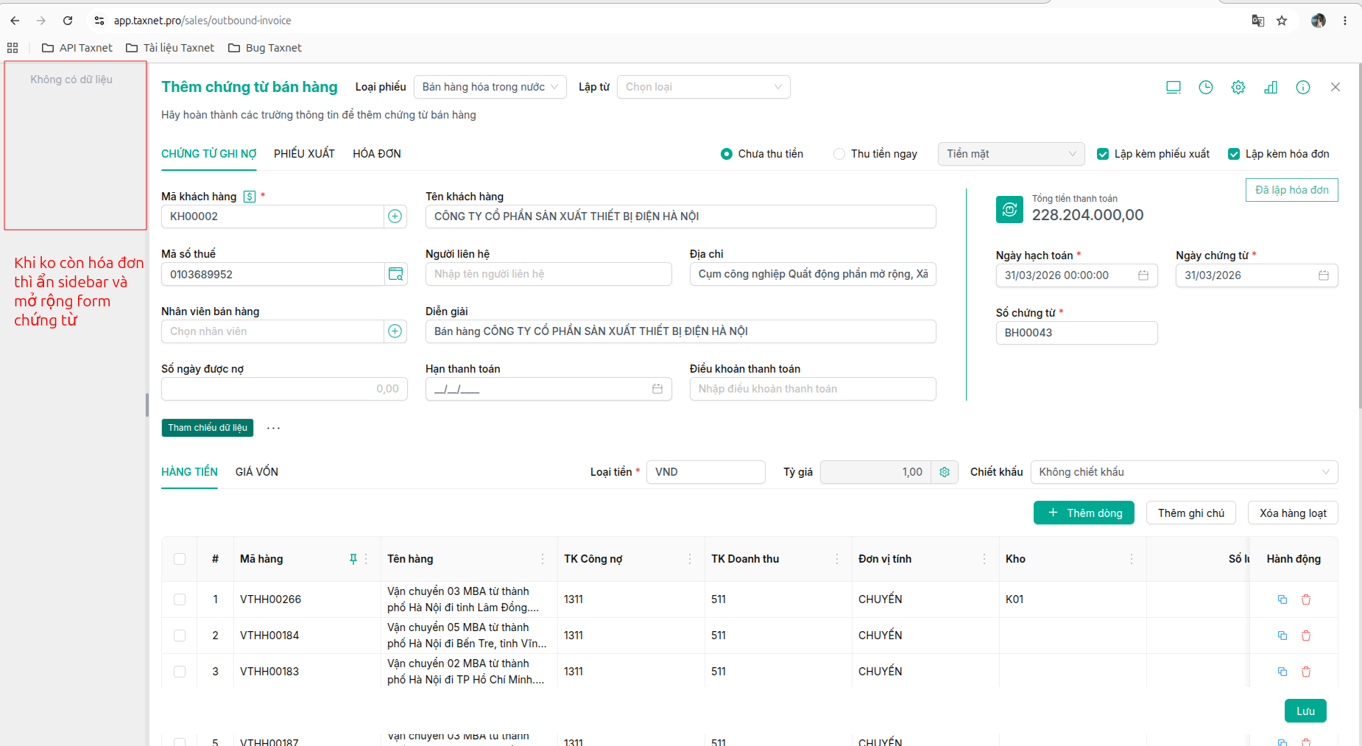
Task: Click the info circle icon
Action: [1303, 88]
